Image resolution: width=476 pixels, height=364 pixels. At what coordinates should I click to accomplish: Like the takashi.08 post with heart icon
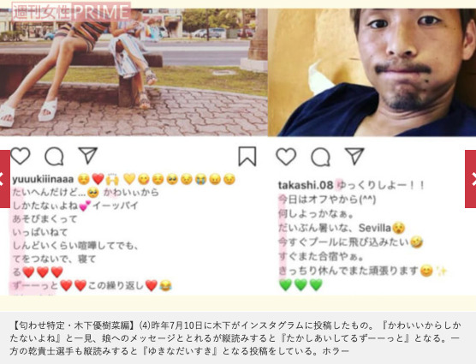[286, 157]
